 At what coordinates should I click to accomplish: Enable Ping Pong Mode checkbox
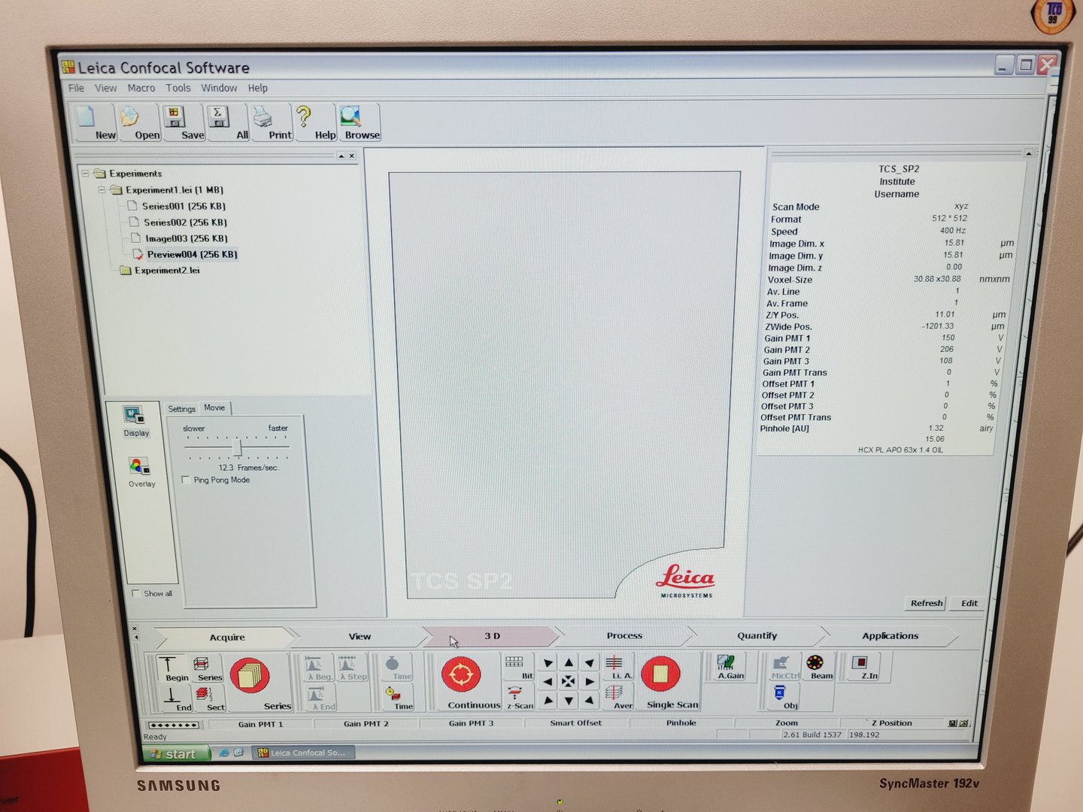(186, 480)
